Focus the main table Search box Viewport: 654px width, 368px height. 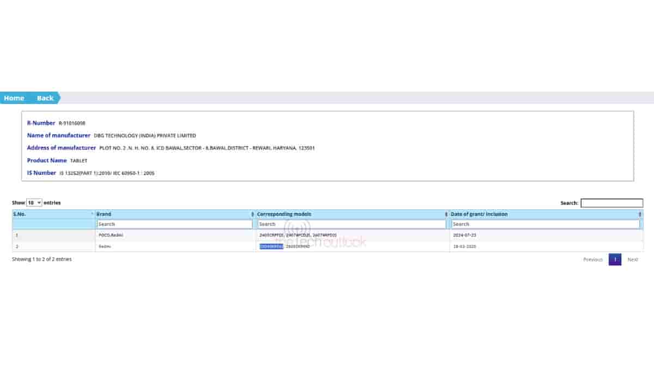click(x=611, y=203)
